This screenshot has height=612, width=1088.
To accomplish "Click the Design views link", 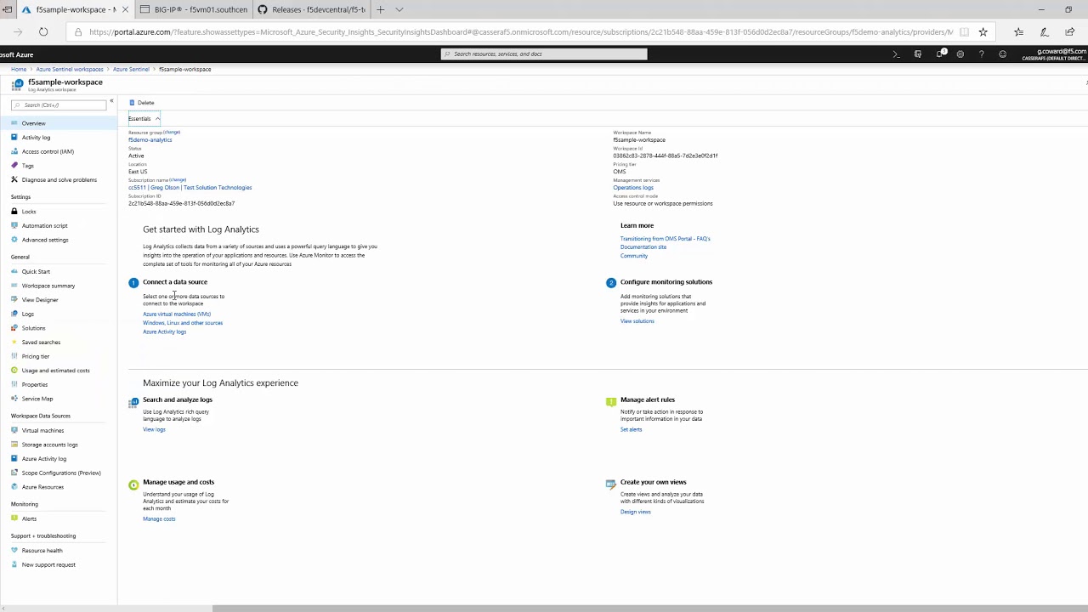I will click(x=636, y=512).
